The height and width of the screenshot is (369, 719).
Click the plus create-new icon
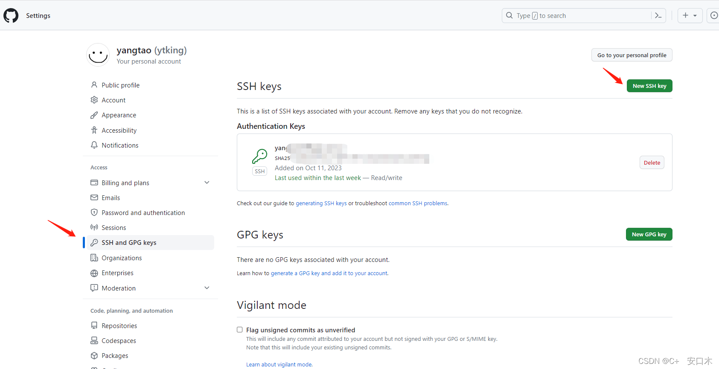[685, 15]
